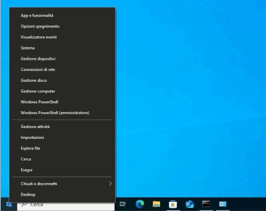Open Outlook from the taskbar
This screenshot has height=211, width=266.
click(190, 204)
